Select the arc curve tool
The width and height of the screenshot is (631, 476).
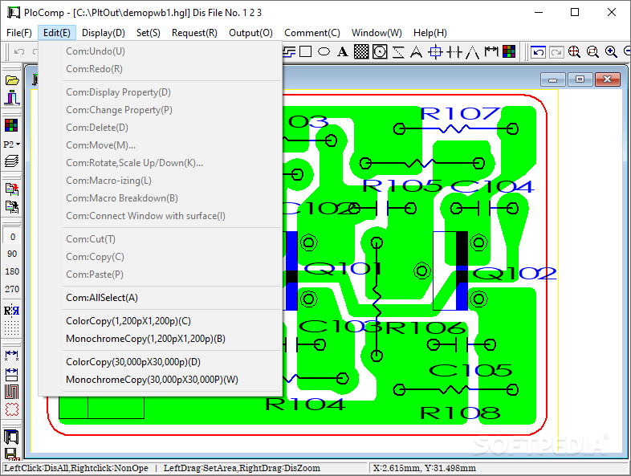pos(416,52)
